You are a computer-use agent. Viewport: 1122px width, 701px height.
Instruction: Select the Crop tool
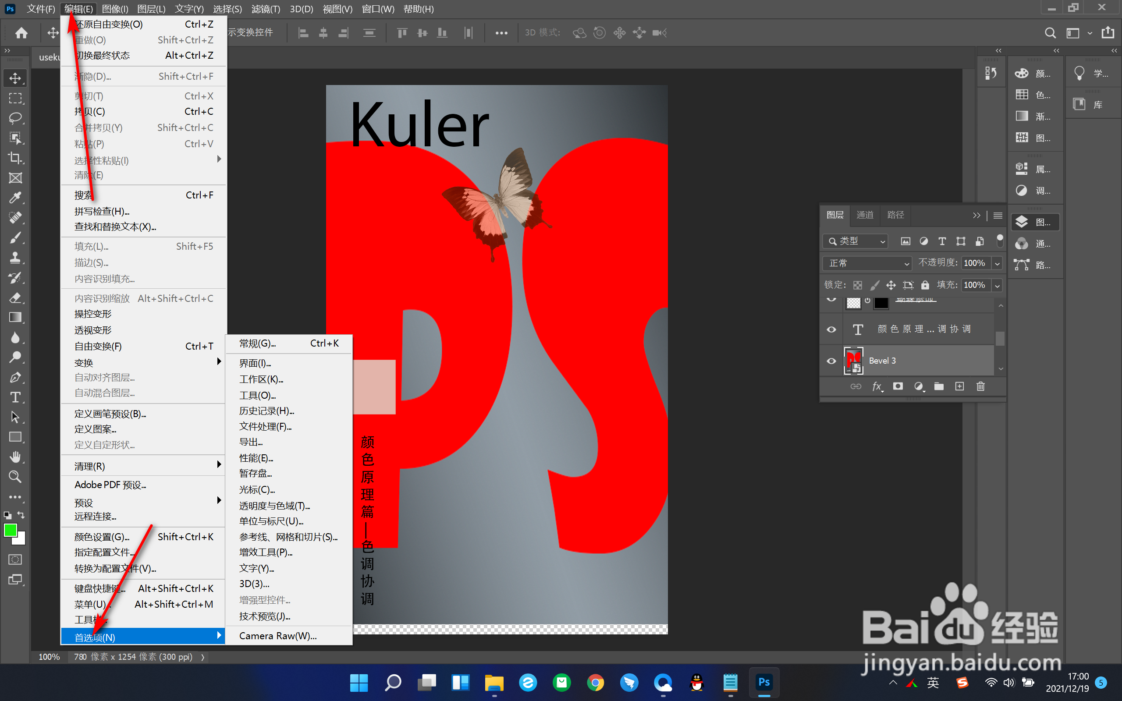[15, 158]
